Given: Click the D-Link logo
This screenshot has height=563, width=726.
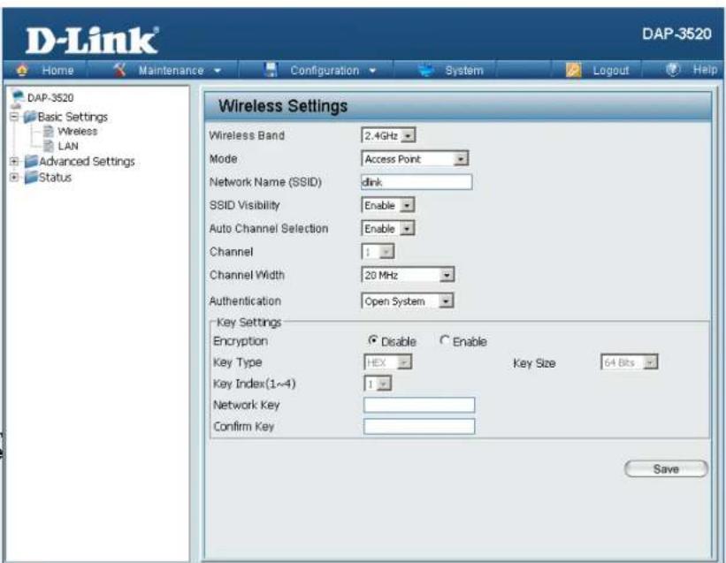Looking at the screenshot, I should coord(92,41).
